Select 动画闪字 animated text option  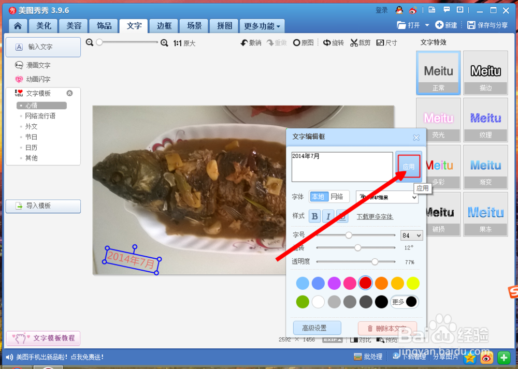point(33,79)
